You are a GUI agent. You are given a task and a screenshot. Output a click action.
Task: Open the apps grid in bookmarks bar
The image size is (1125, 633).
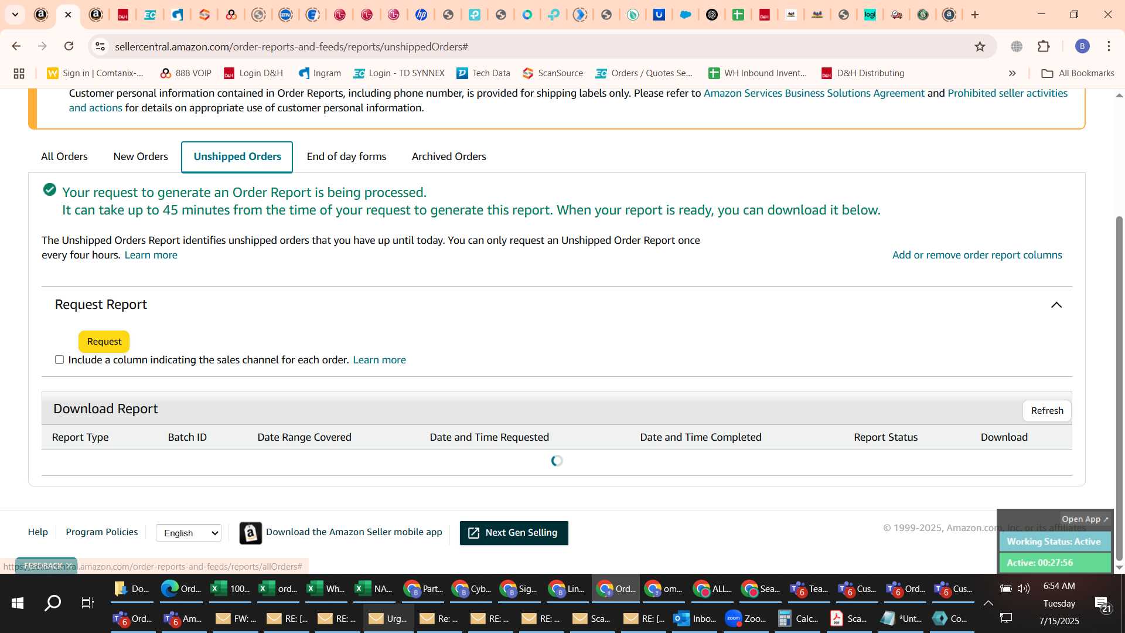tap(19, 73)
